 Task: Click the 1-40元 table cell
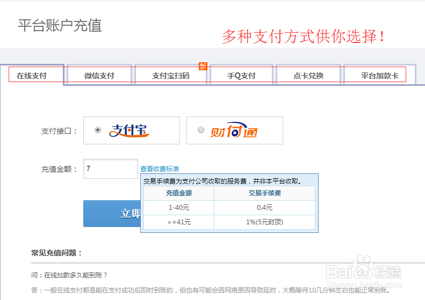[179, 208]
